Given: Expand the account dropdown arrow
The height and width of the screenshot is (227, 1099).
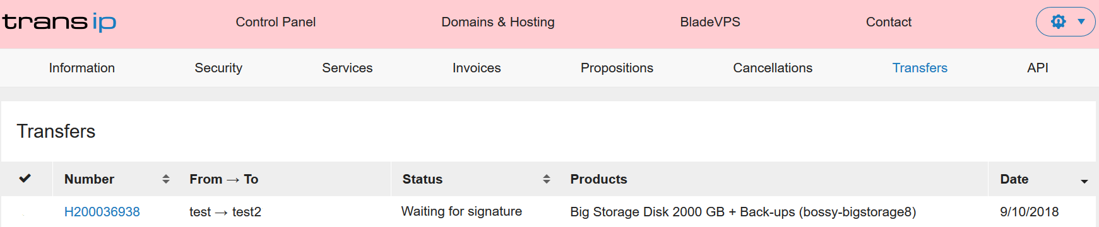Looking at the screenshot, I should 1081,22.
